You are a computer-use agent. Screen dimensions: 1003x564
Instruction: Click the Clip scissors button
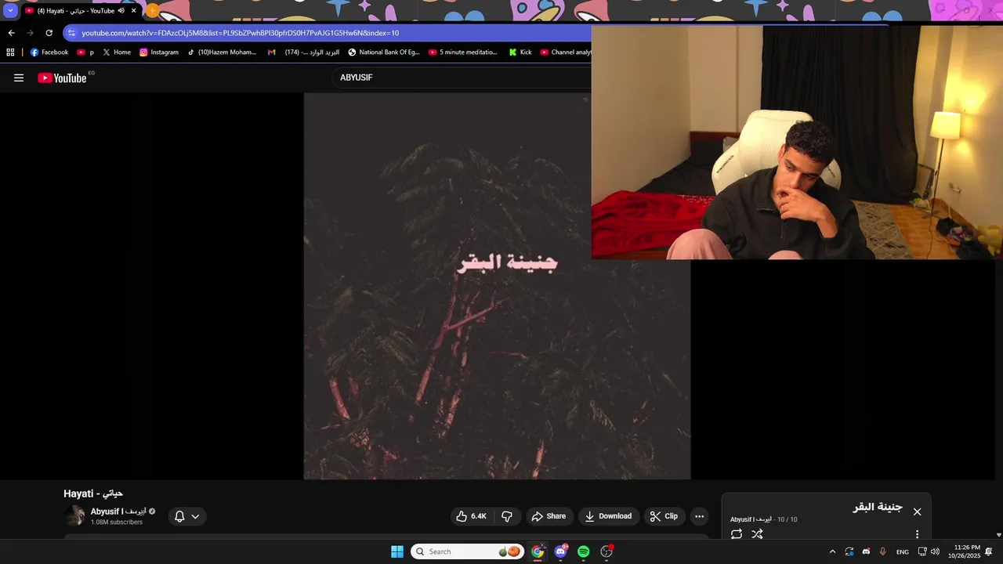(664, 516)
